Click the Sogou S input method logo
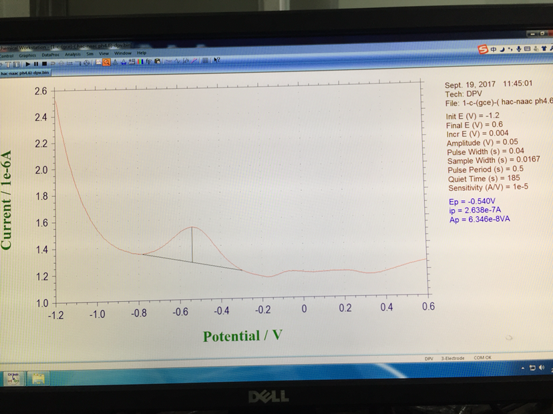 coord(483,49)
